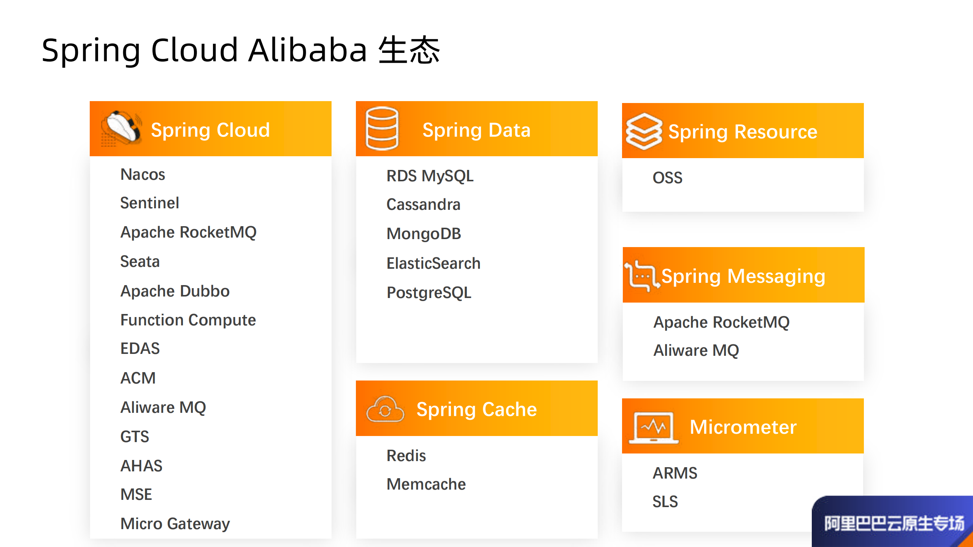Select the Nacos entry under Spring Cloud
The height and width of the screenshot is (547, 973).
[143, 174]
